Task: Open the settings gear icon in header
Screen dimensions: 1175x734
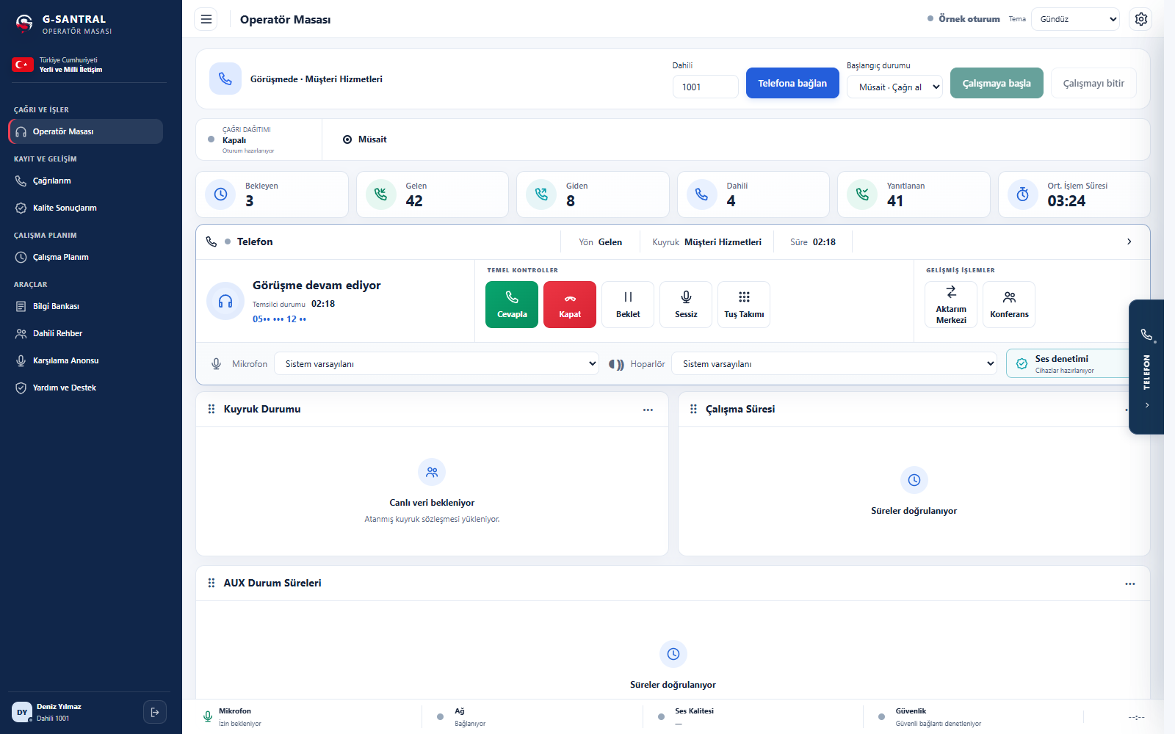Action: [1141, 19]
